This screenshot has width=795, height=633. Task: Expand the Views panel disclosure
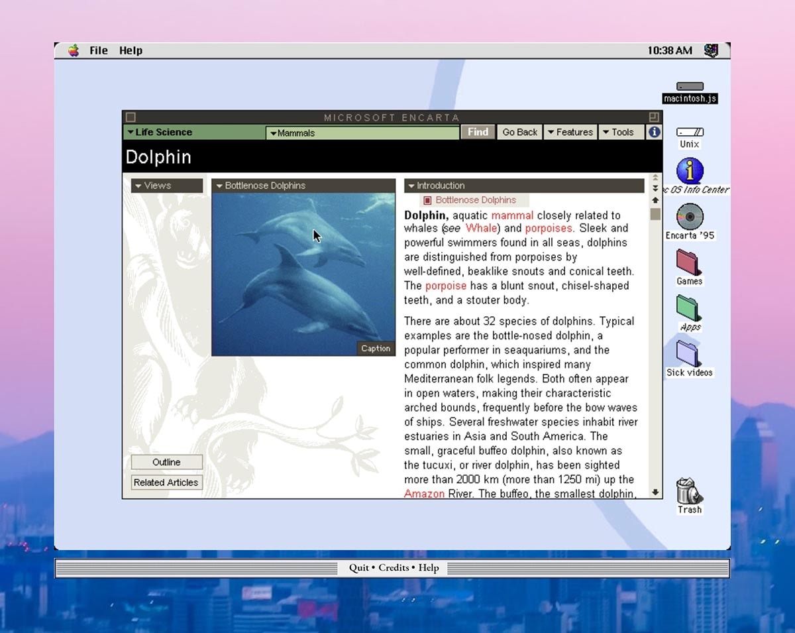(139, 186)
